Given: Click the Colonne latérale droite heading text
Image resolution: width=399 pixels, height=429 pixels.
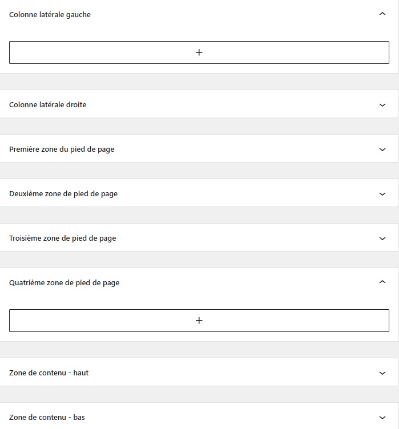Looking at the screenshot, I should tap(48, 105).
